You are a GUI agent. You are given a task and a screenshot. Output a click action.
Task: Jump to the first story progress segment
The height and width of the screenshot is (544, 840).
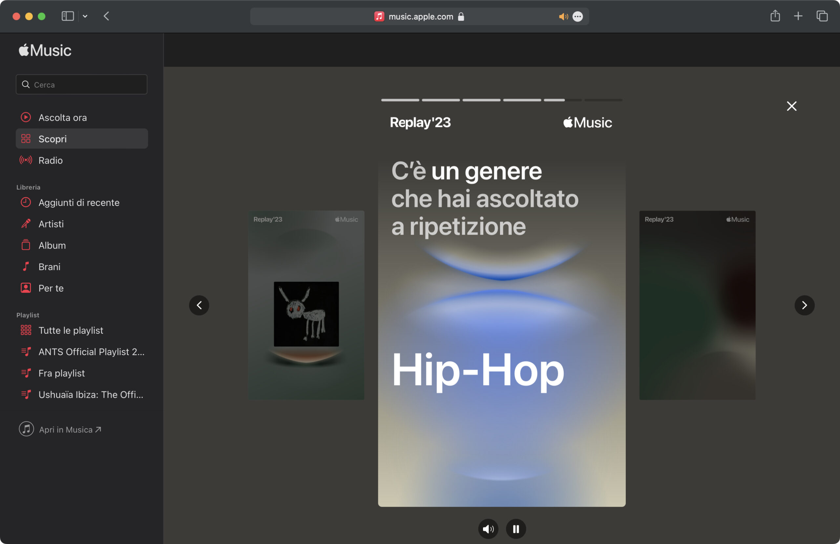(400, 100)
